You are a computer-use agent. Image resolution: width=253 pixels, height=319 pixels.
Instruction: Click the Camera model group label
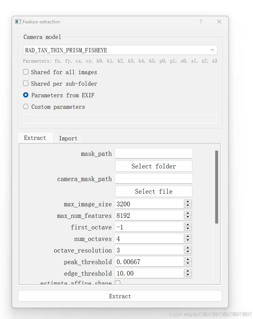pyautogui.click(x=42, y=37)
